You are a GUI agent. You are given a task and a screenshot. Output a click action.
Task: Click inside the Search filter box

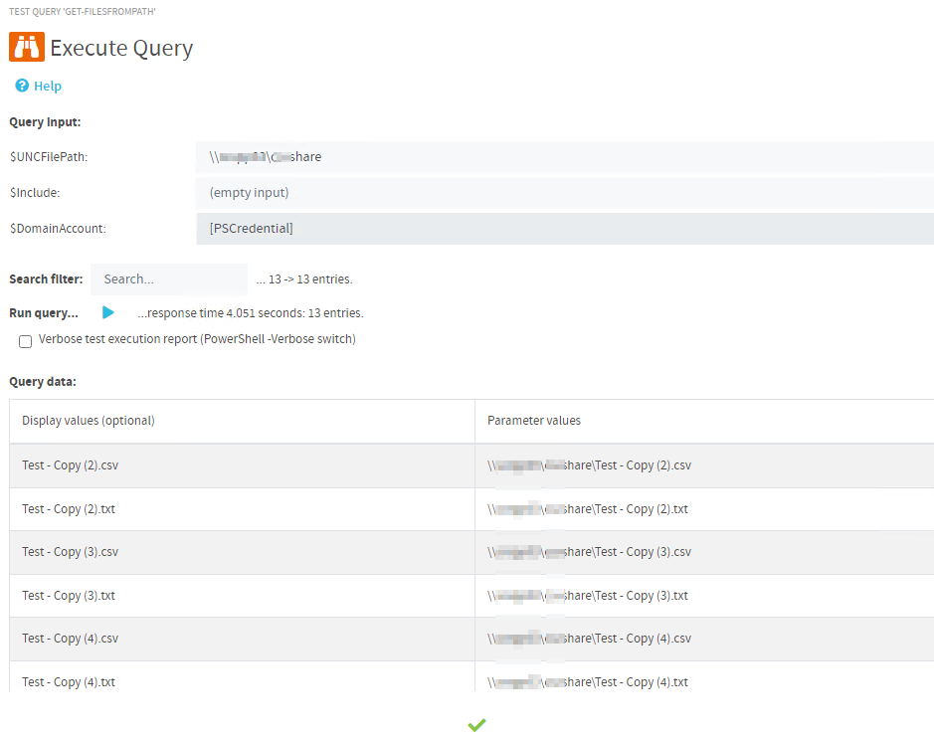pos(167,278)
